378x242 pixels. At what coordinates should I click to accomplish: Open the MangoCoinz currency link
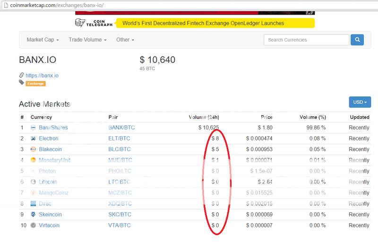[x=54, y=192]
